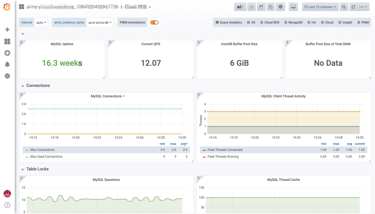Refresh the dashboard now
375x214 pixels.
pyautogui.click(x=353, y=7)
